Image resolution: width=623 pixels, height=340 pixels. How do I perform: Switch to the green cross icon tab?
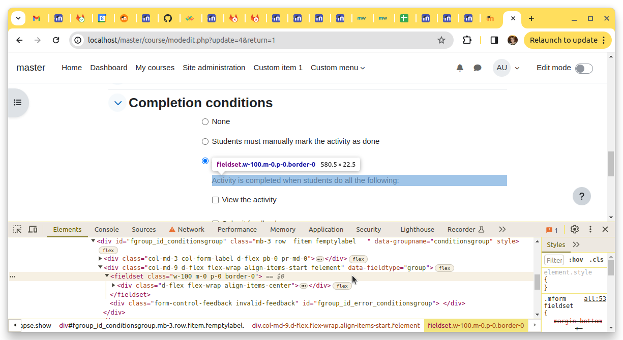(x=404, y=18)
